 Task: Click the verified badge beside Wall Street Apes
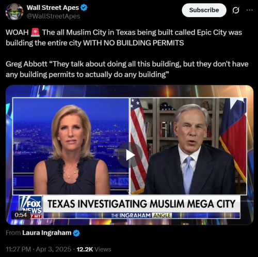[84, 8]
